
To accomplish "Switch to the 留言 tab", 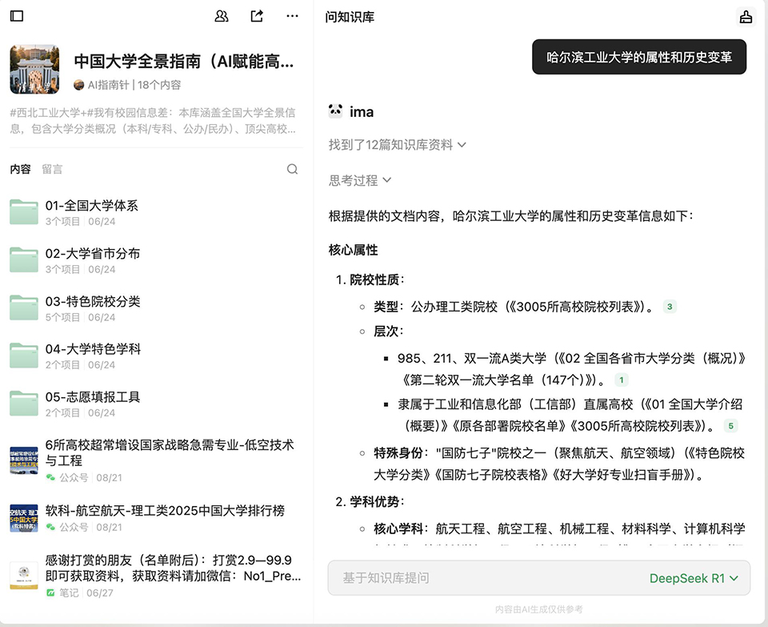I will pos(52,169).
